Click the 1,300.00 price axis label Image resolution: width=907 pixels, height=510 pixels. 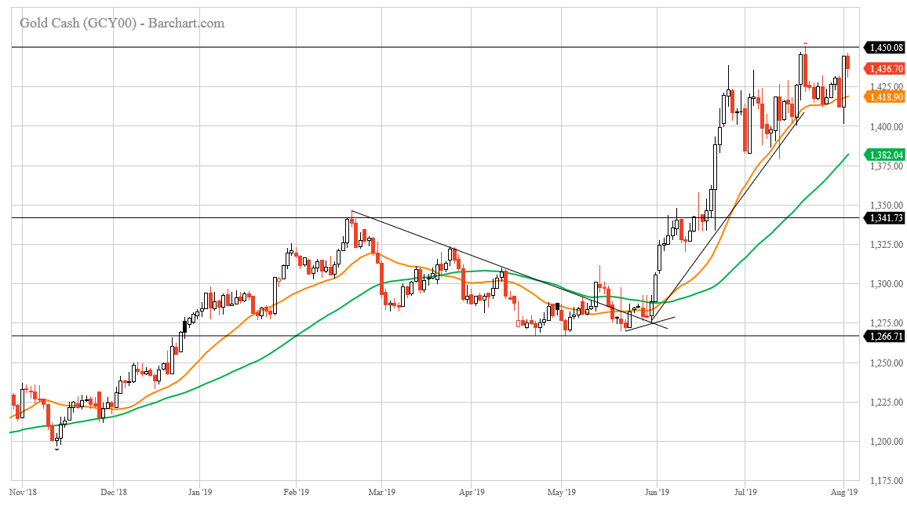(x=887, y=284)
